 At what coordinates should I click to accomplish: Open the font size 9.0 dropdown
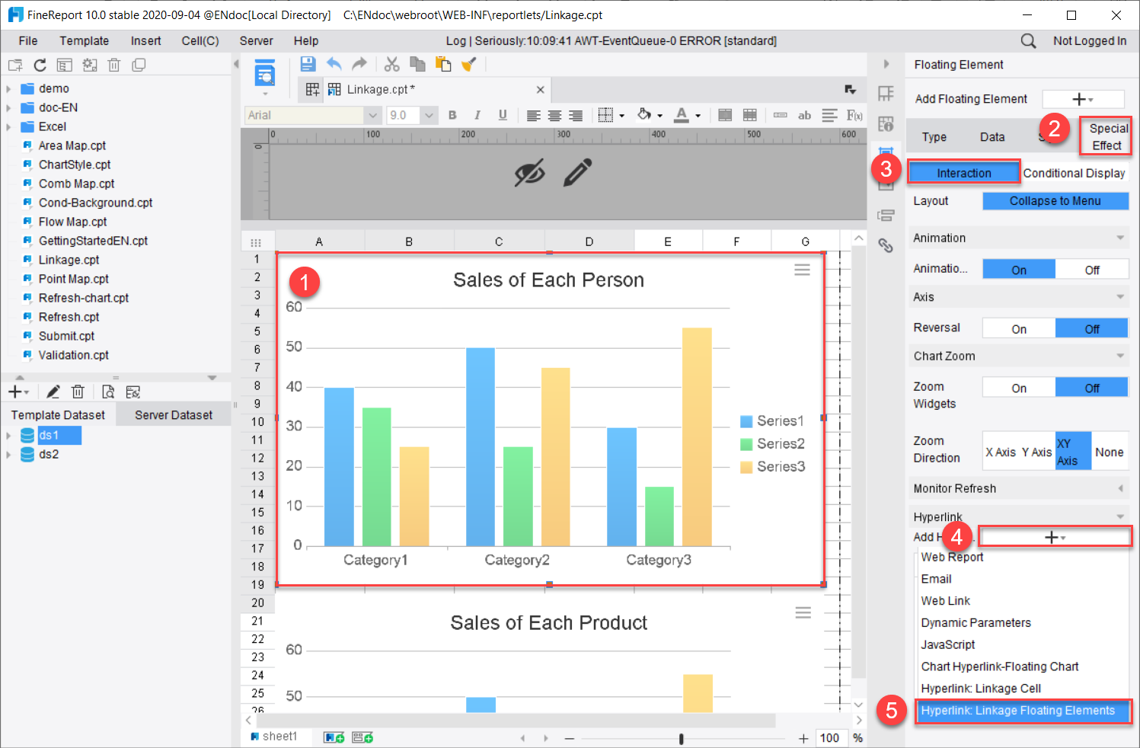(x=429, y=115)
